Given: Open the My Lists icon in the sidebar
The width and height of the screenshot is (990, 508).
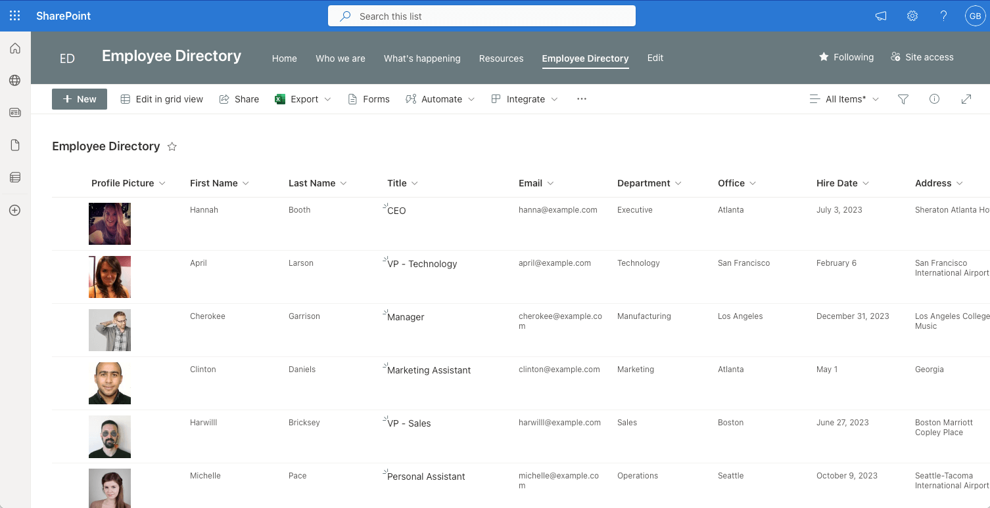Looking at the screenshot, I should coord(15,177).
